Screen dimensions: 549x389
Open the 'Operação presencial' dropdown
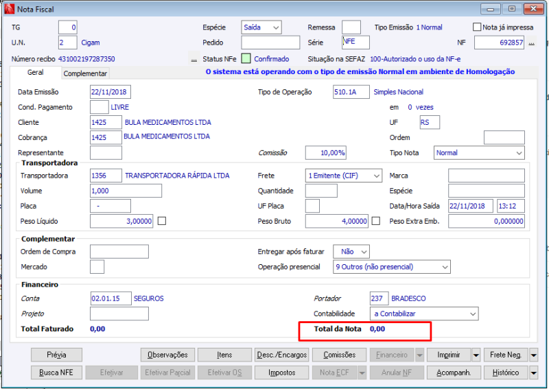(x=392, y=267)
